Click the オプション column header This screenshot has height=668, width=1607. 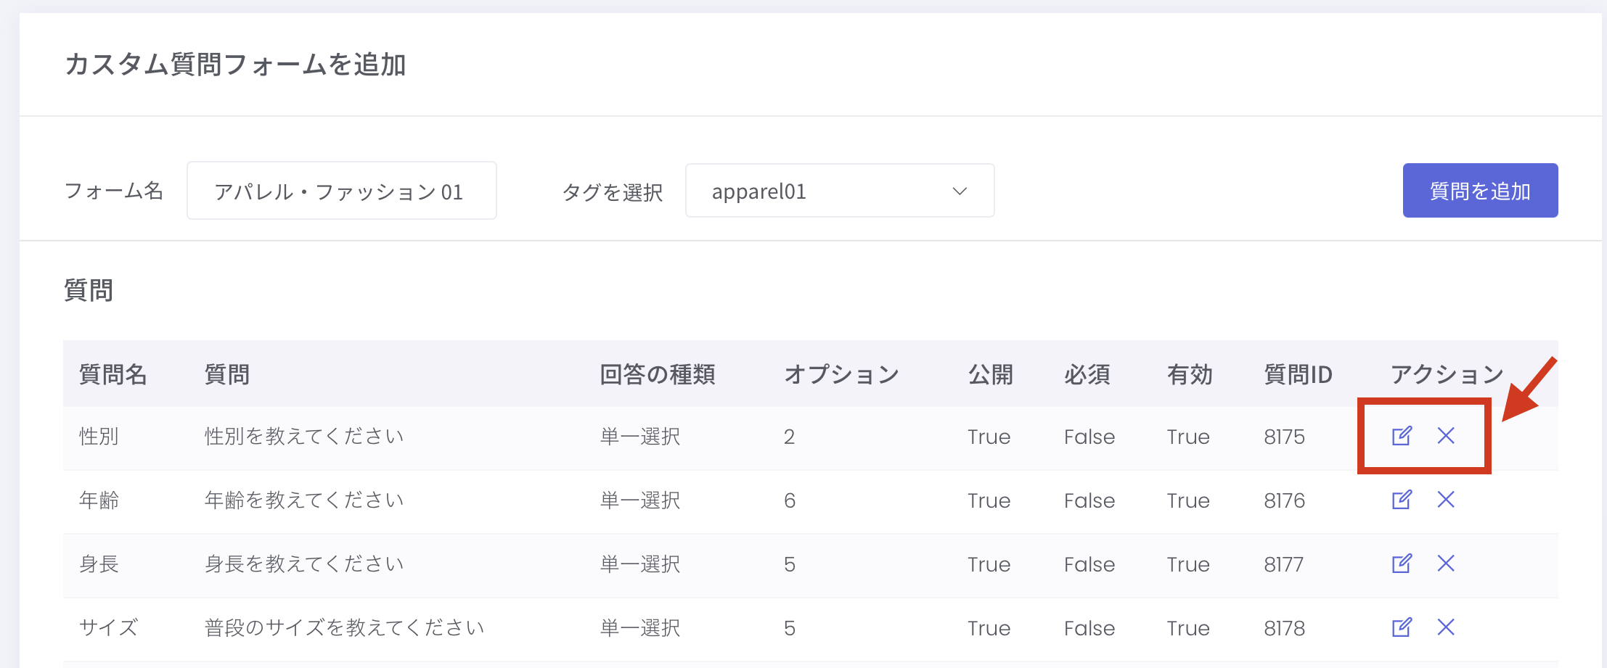coord(841,374)
